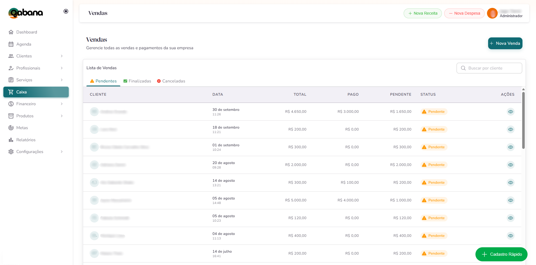536x265 pixels.
Task: View details of 30 de setembro sale
Action: click(510, 112)
